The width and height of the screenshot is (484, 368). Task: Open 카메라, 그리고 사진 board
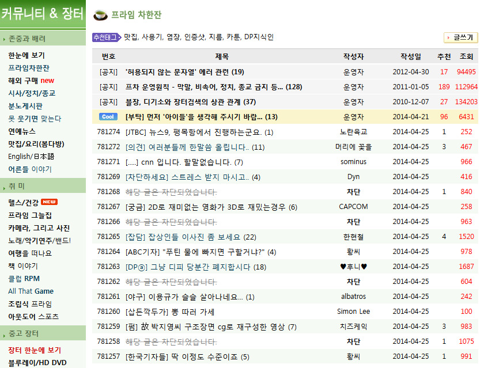(39, 228)
